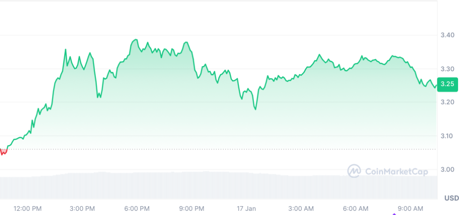Select the 6:00 PM time label
459x215 pixels.
click(x=137, y=208)
